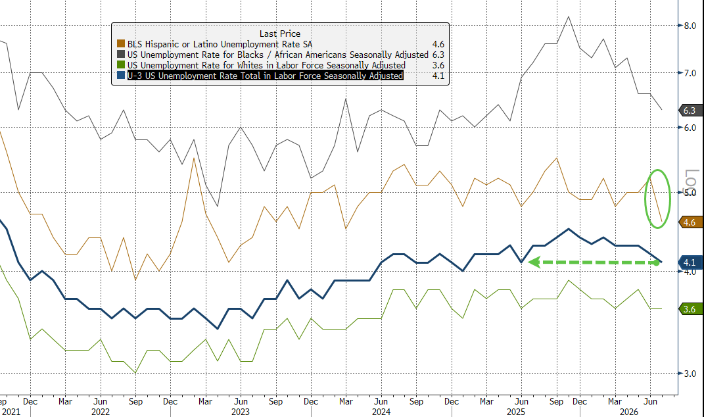Click the green dot ending the dashed arrow
The image size is (704, 417).
coord(657,262)
